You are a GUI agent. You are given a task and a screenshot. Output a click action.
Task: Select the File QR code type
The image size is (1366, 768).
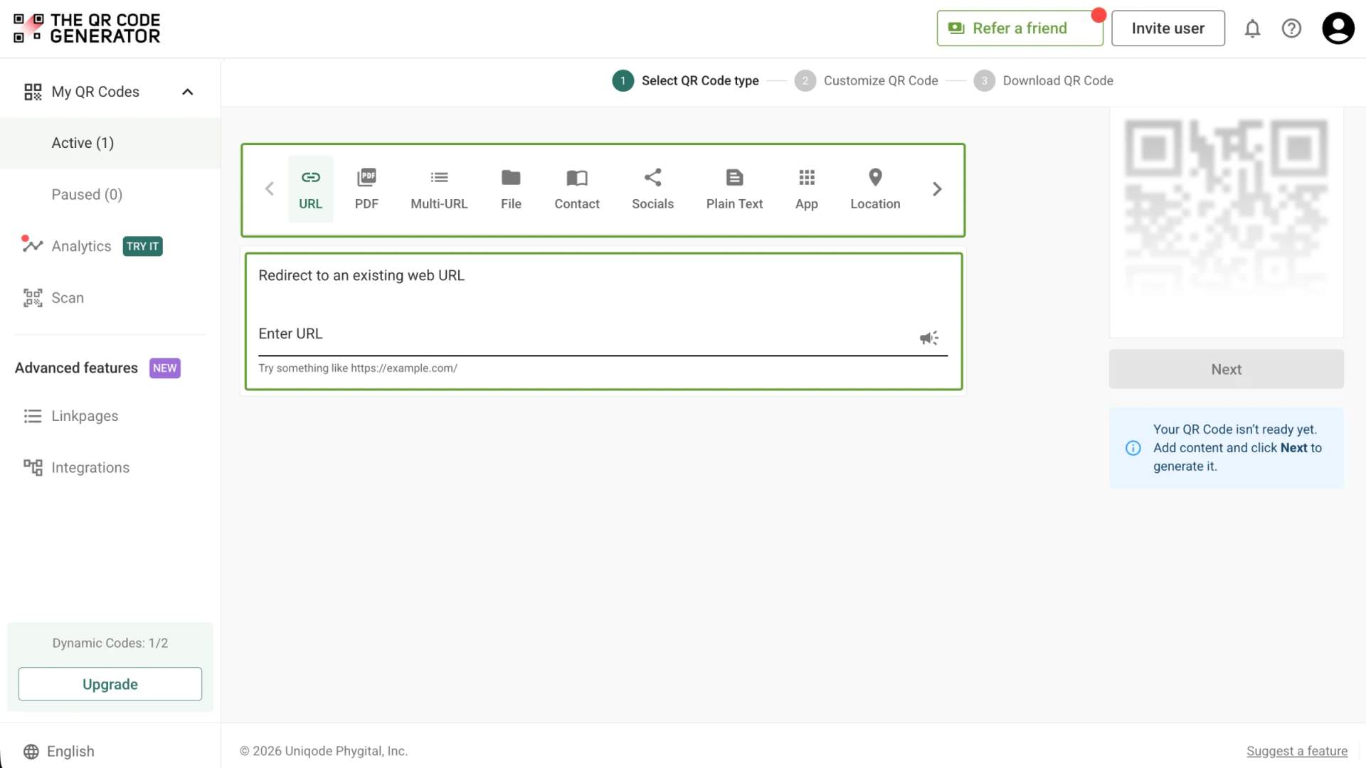511,189
